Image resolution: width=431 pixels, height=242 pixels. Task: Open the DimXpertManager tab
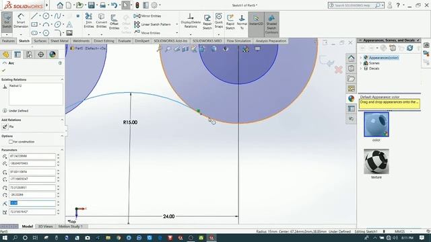pyautogui.click(x=40, y=54)
